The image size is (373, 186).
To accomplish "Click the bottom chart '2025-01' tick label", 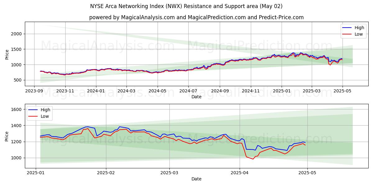I will tap(36, 173).
